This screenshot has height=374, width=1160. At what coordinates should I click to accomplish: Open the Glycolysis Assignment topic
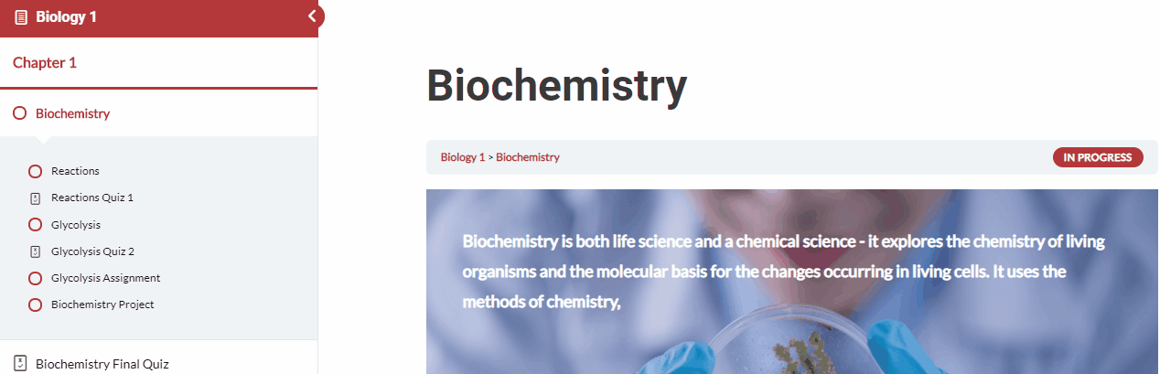pyautogui.click(x=105, y=278)
